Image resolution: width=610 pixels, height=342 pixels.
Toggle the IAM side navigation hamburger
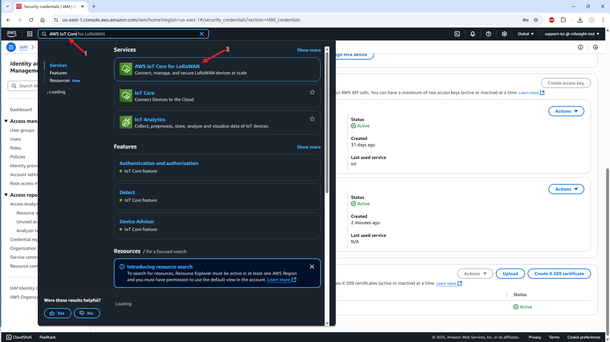(x=11, y=47)
